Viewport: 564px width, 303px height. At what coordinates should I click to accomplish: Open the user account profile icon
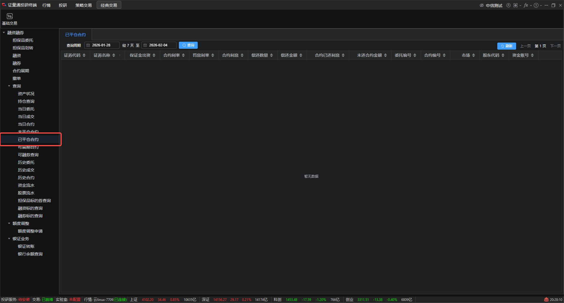[508, 5]
